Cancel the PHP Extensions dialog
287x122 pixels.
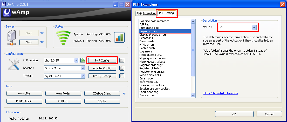tap(269, 114)
